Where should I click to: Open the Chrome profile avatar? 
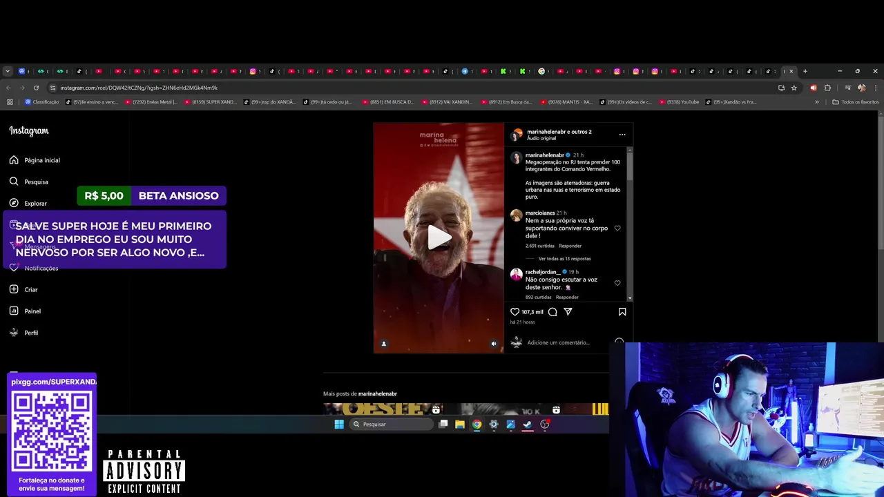[x=861, y=88]
